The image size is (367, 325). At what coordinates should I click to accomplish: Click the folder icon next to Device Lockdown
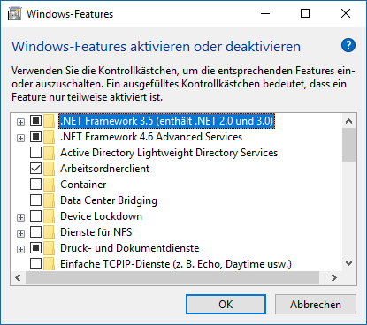pyautogui.click(x=49, y=216)
